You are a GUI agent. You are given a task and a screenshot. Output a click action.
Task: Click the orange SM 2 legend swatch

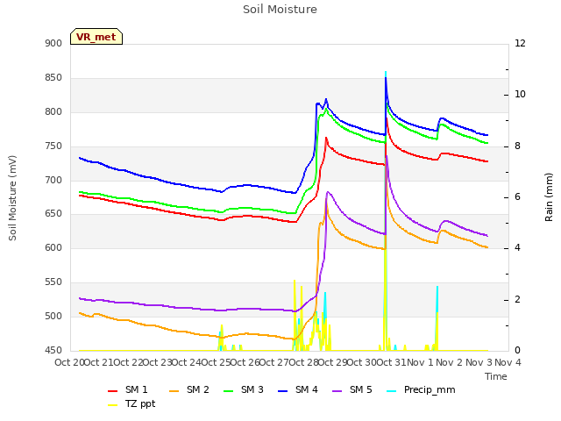174,391
